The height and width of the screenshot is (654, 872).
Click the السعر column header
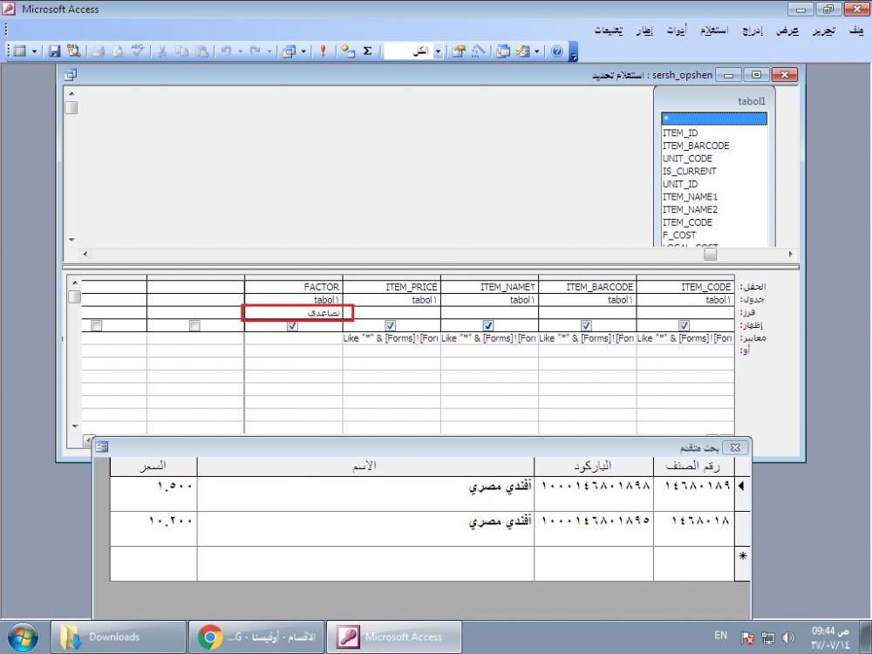click(153, 467)
